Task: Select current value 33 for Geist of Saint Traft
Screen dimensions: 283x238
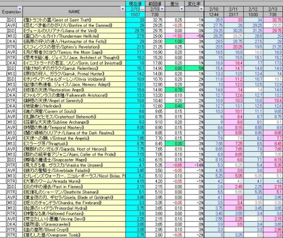Action: coord(135,20)
